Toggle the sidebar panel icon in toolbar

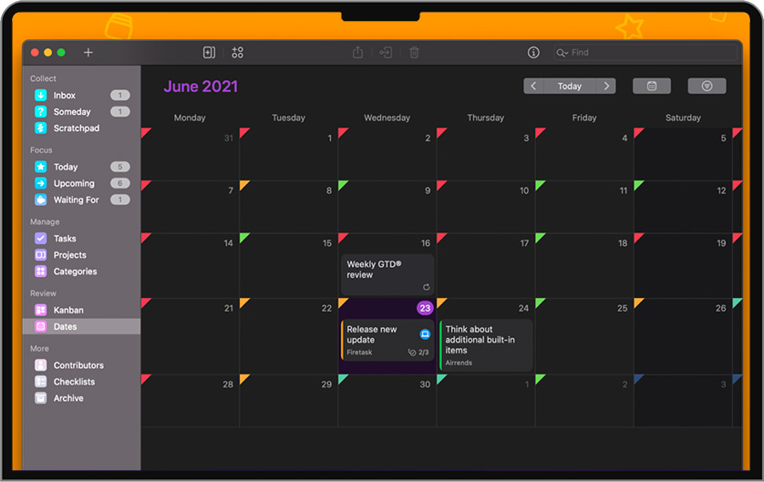pyautogui.click(x=209, y=53)
